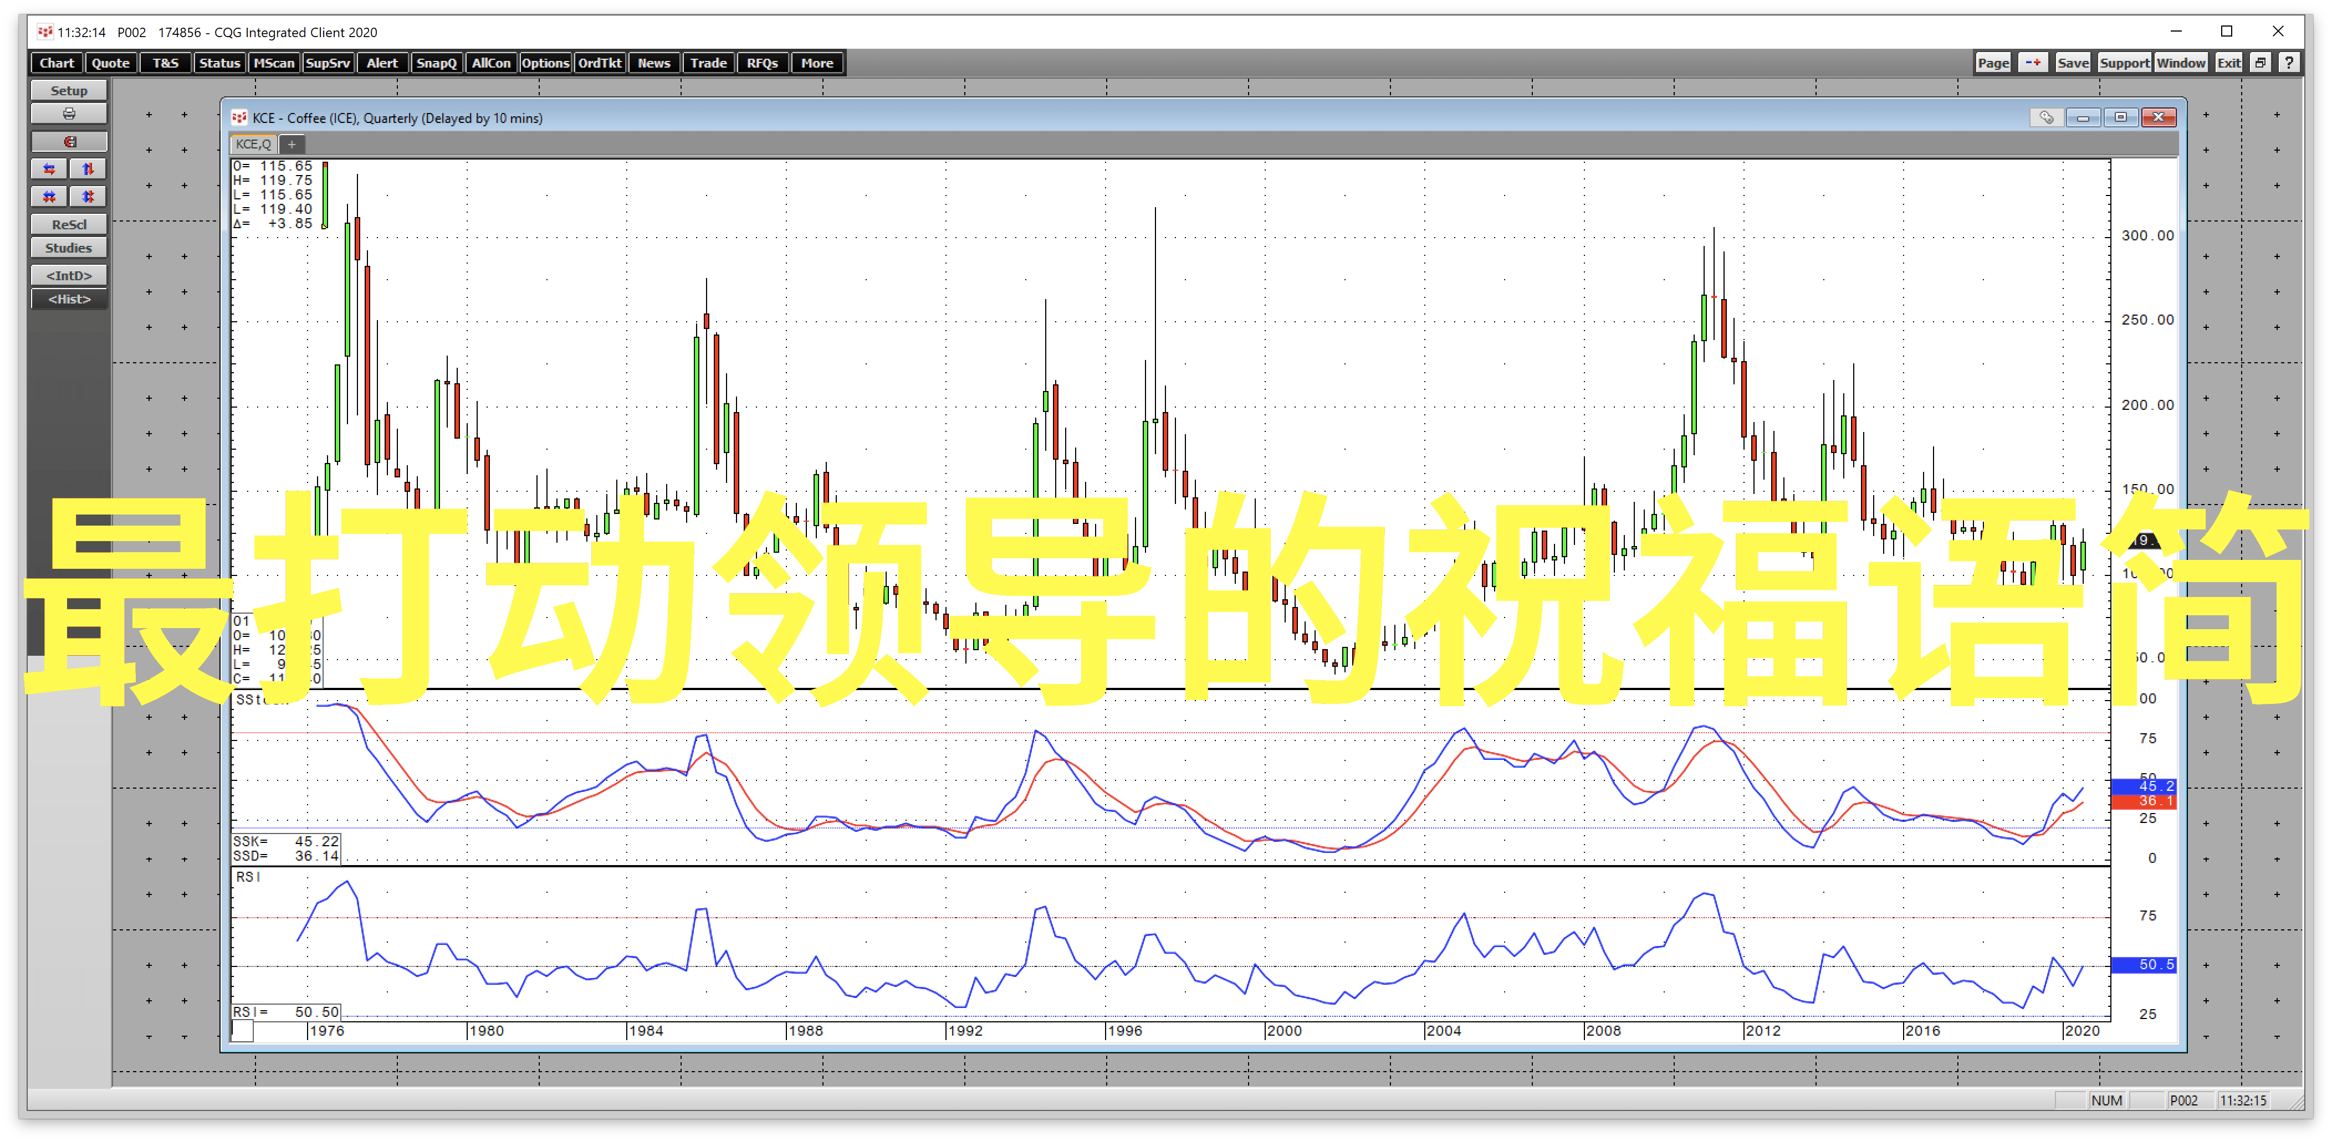Screen dimensions: 2332x1142
Task: Click the horizontal swap arrows icon
Action: click(49, 169)
